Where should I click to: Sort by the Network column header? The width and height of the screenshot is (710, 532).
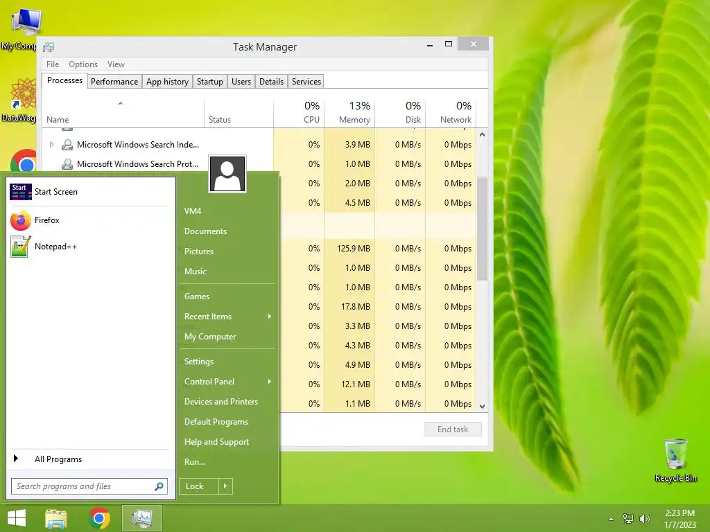click(451, 112)
